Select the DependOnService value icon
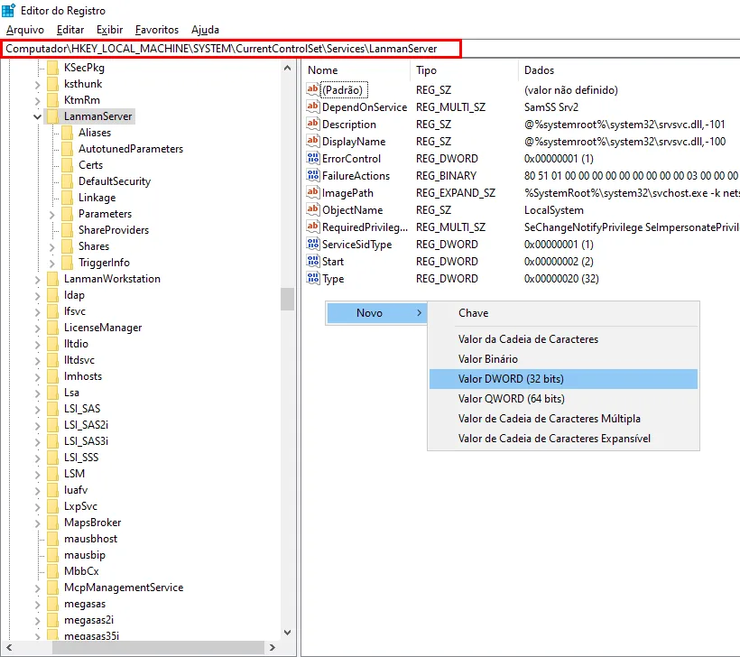This screenshot has width=740, height=657. [x=312, y=106]
